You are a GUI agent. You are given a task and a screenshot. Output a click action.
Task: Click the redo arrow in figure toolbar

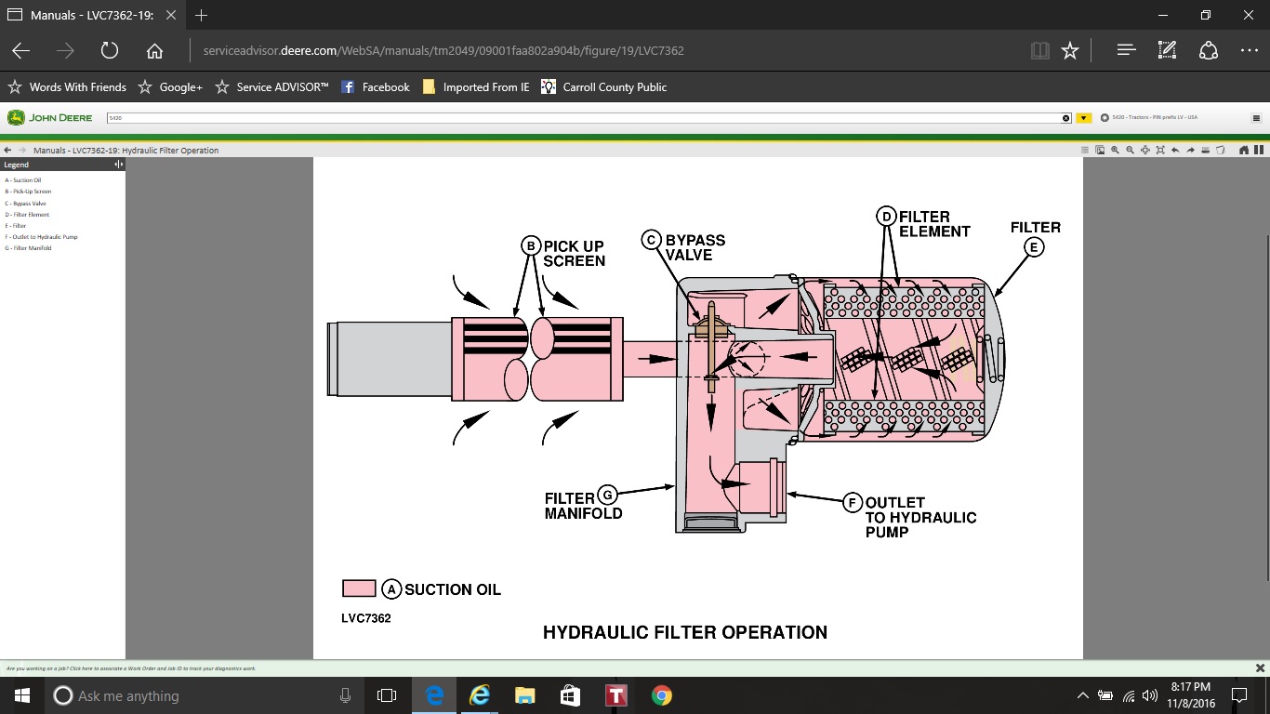pyautogui.click(x=1191, y=150)
